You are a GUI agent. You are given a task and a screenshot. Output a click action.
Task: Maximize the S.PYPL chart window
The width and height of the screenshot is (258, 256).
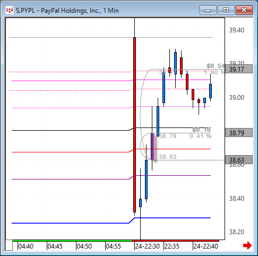point(226,10)
